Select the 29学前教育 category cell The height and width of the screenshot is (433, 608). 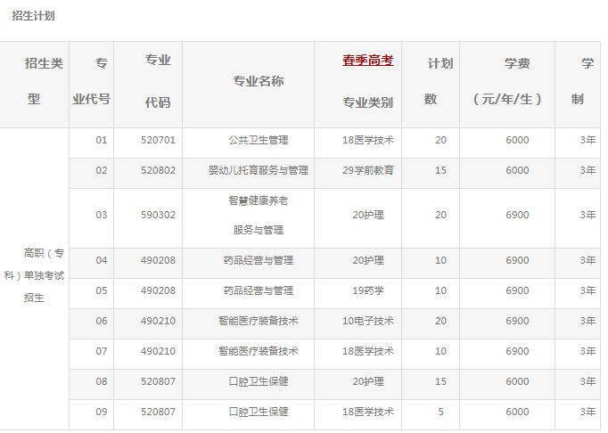point(367,170)
